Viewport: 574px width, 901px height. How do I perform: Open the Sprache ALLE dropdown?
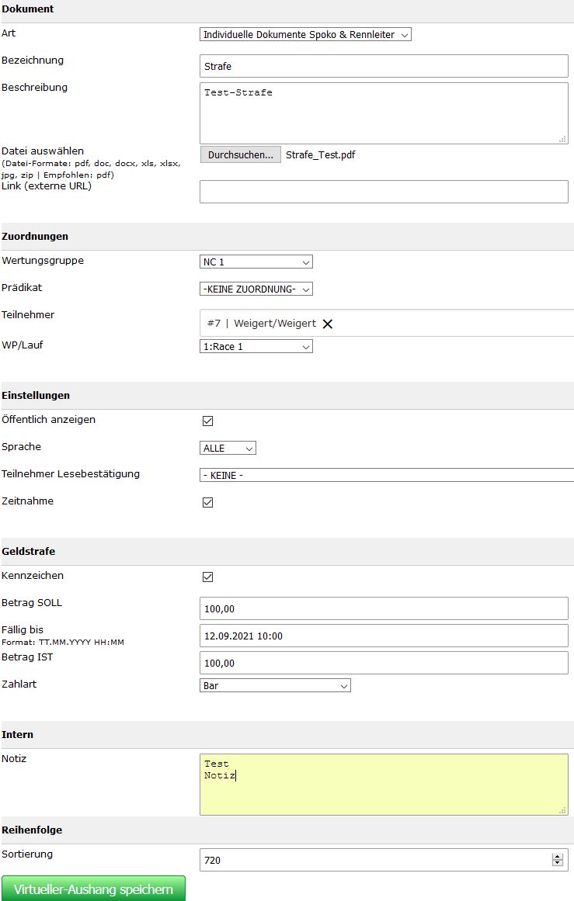[228, 449]
